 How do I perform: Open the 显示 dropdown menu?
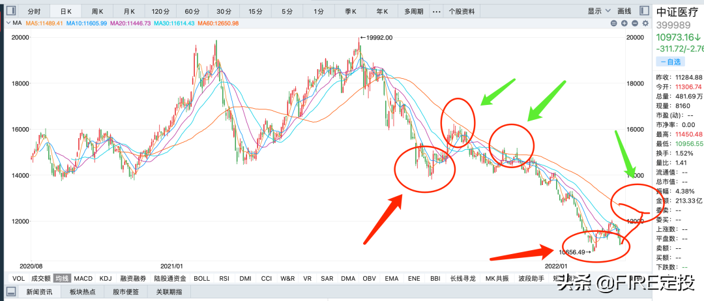[x=599, y=12]
